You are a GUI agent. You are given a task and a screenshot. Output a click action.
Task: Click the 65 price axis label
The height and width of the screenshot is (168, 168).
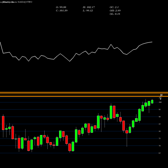(160, 153)
